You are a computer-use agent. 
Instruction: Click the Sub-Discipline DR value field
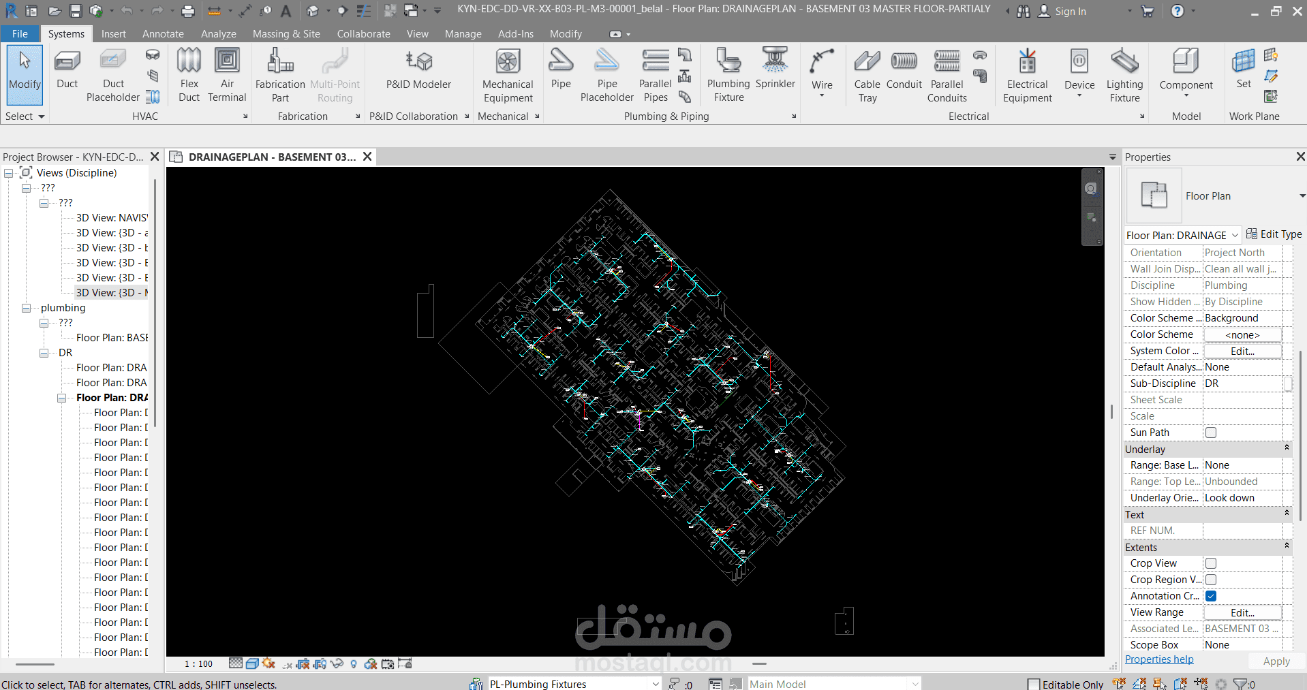click(x=1243, y=383)
